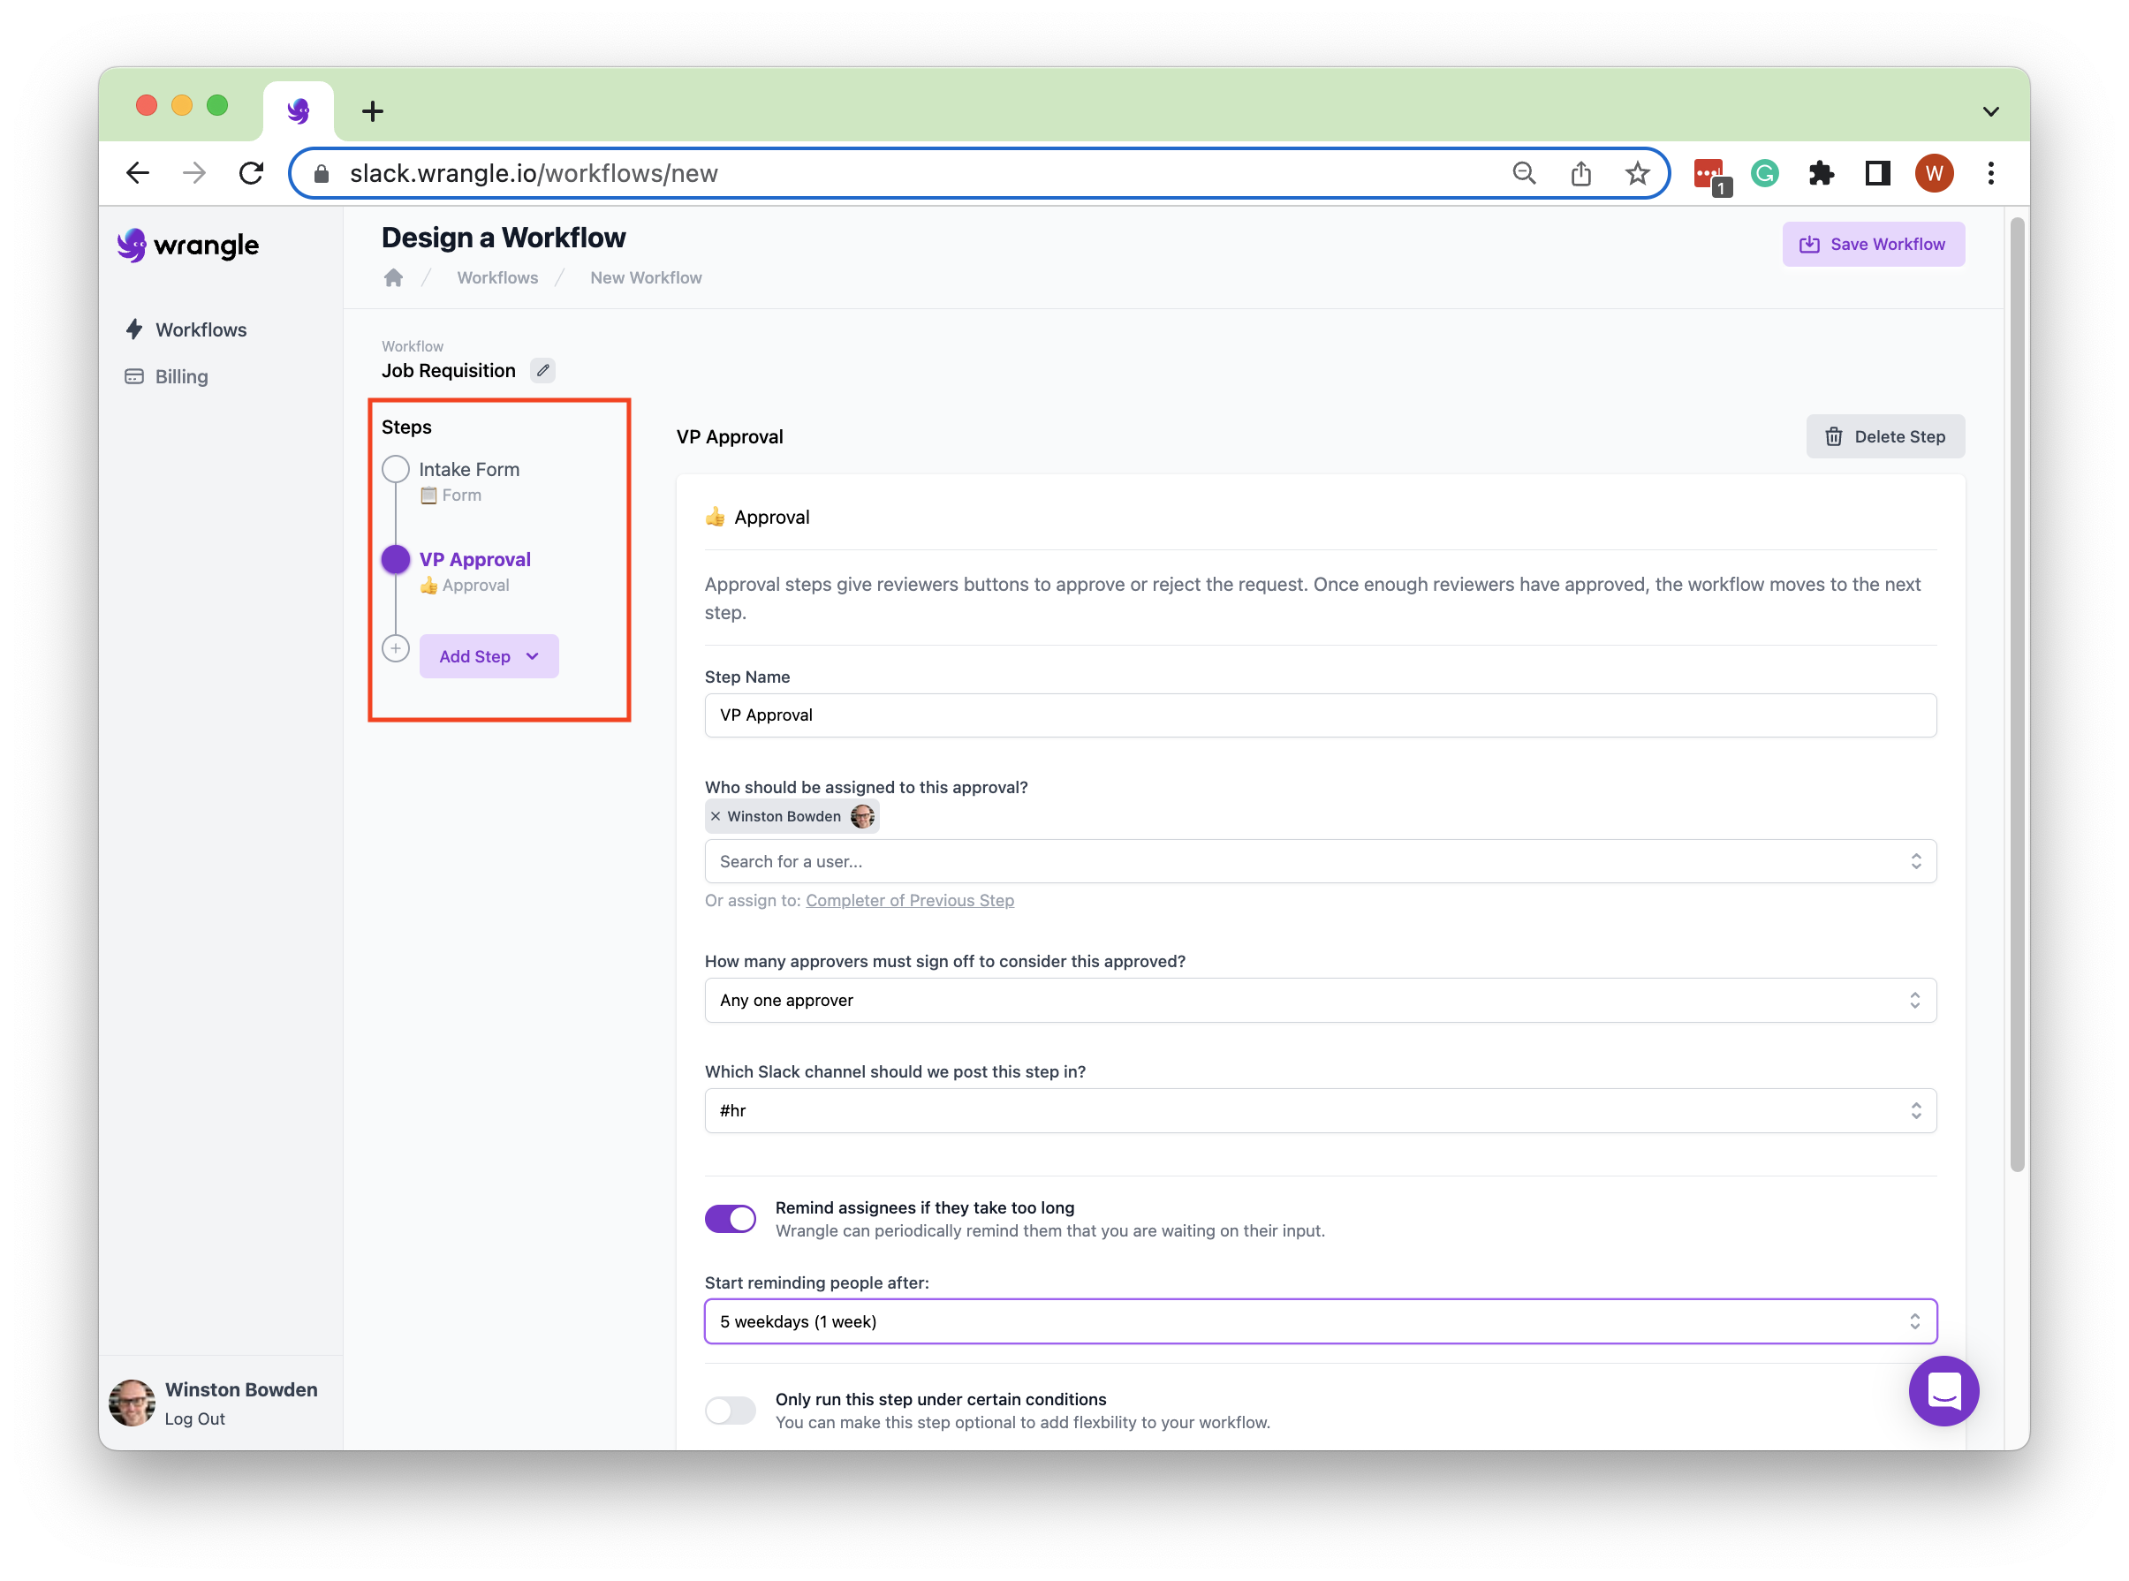Disable the remind assignees toggle
The image size is (2129, 1581).
731,1218
